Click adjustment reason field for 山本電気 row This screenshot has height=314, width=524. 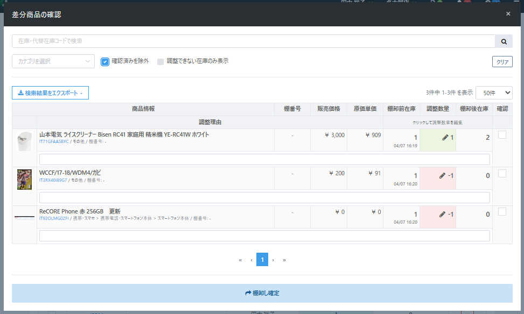264,160
